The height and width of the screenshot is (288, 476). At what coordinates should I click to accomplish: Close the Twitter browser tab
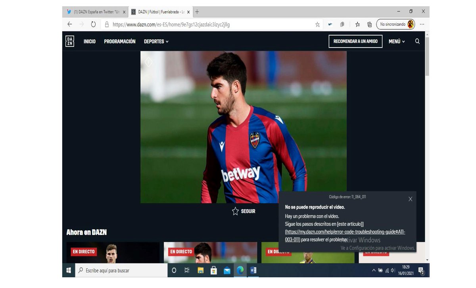124,12
